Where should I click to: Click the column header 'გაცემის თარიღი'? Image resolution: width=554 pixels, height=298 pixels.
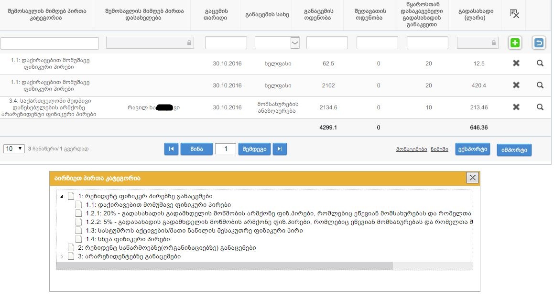215,14
